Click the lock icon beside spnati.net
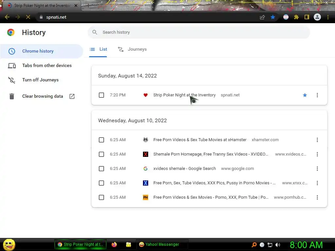This screenshot has height=251, width=335. pos(41,17)
